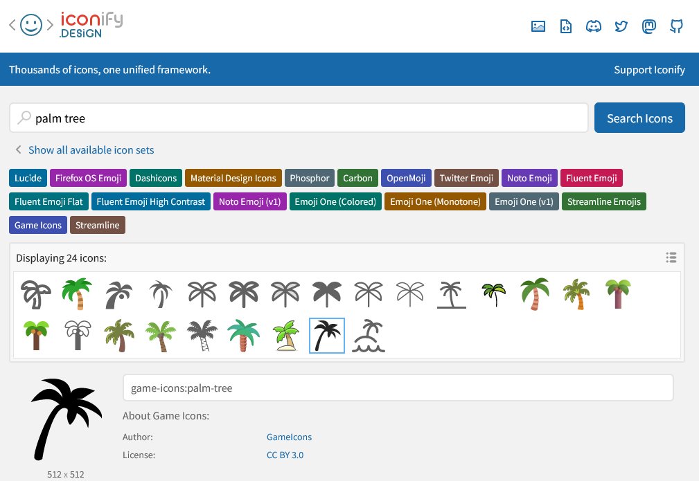Viewport: 699px width, 481px height.
Task: Select palm with brown trunk and orange coconuts
Action: click(x=36, y=335)
